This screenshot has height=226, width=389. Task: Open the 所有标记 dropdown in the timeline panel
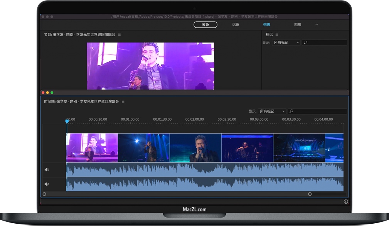coord(272,111)
